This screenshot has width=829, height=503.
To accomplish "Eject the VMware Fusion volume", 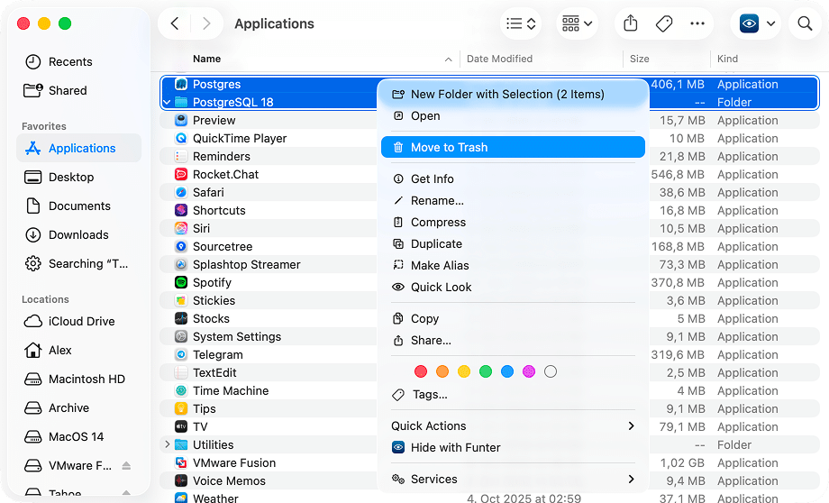I will 126,466.
